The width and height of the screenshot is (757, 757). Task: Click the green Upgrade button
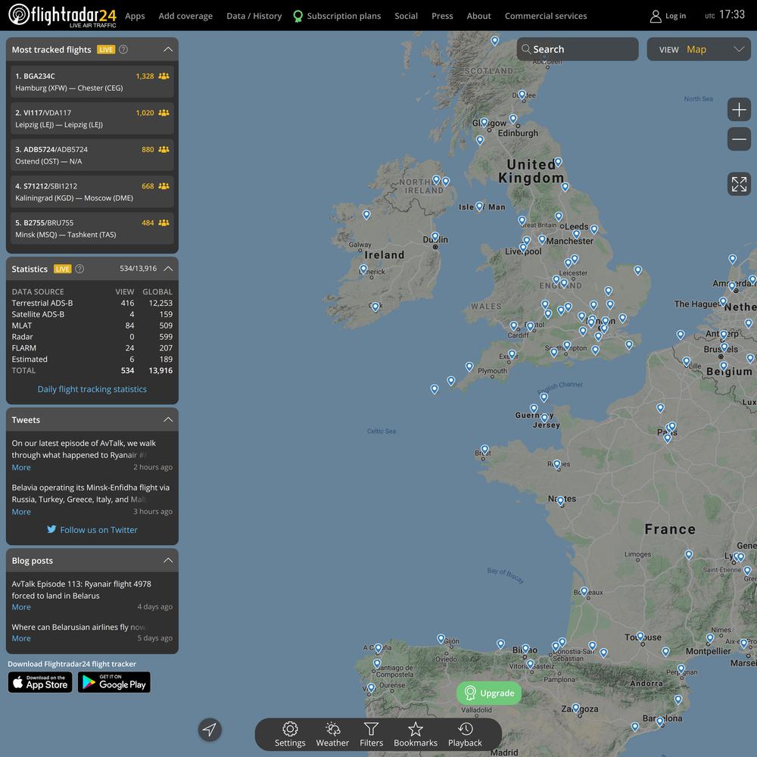pyautogui.click(x=488, y=693)
